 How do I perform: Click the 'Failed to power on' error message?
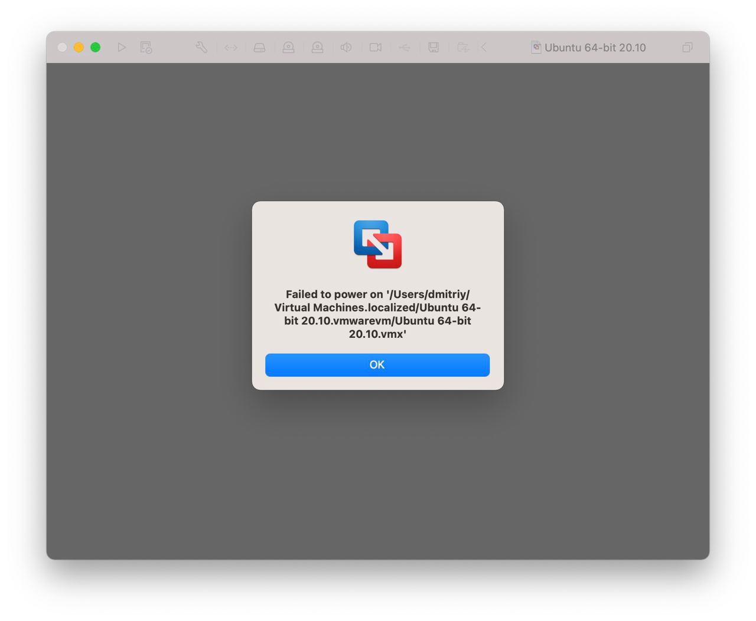(x=377, y=314)
